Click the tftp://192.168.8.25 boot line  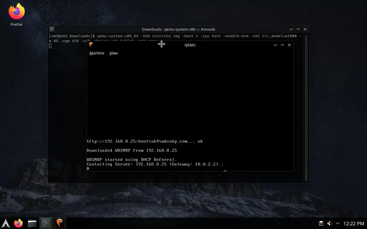click(145, 141)
